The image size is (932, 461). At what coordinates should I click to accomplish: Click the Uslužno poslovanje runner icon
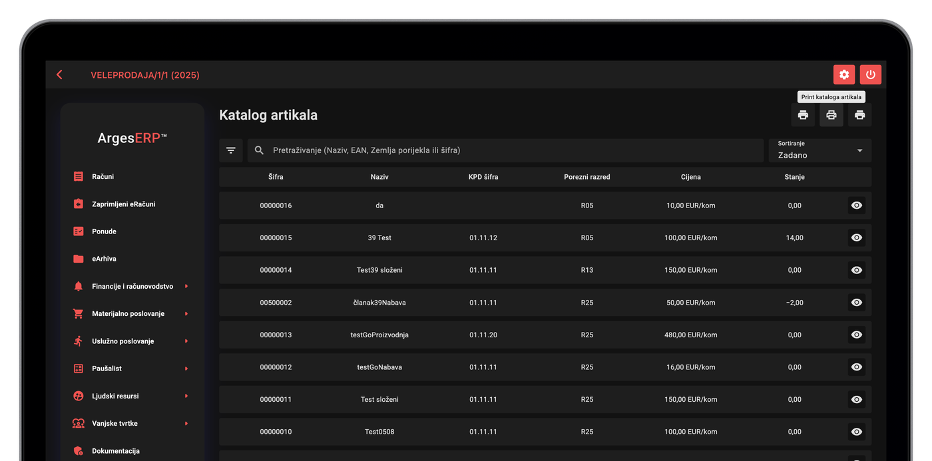point(79,341)
